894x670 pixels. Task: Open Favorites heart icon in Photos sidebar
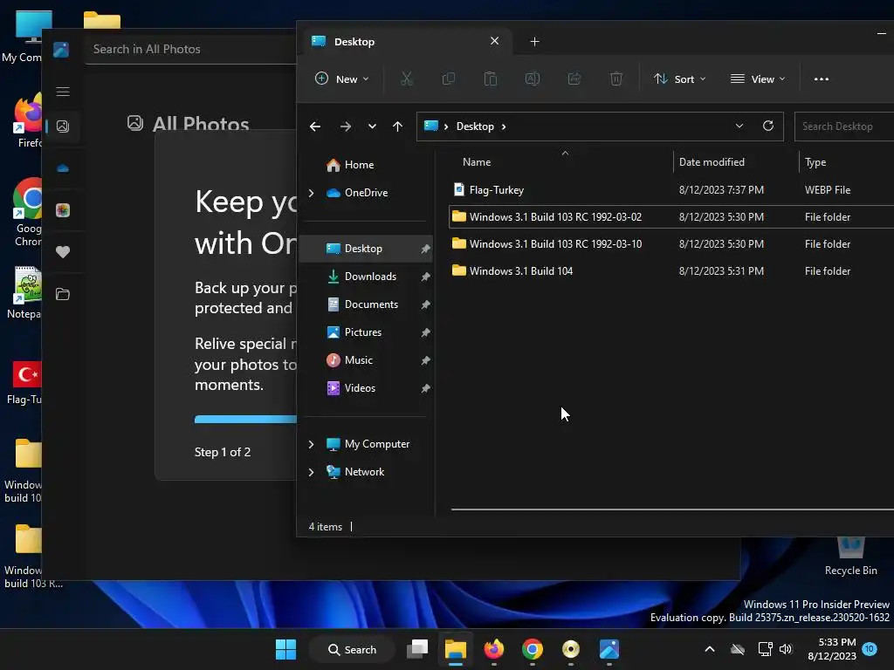tap(63, 252)
